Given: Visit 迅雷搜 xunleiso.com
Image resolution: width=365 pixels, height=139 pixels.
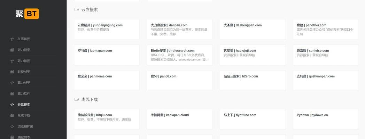Looking at the screenshot, I should click(326, 55).
